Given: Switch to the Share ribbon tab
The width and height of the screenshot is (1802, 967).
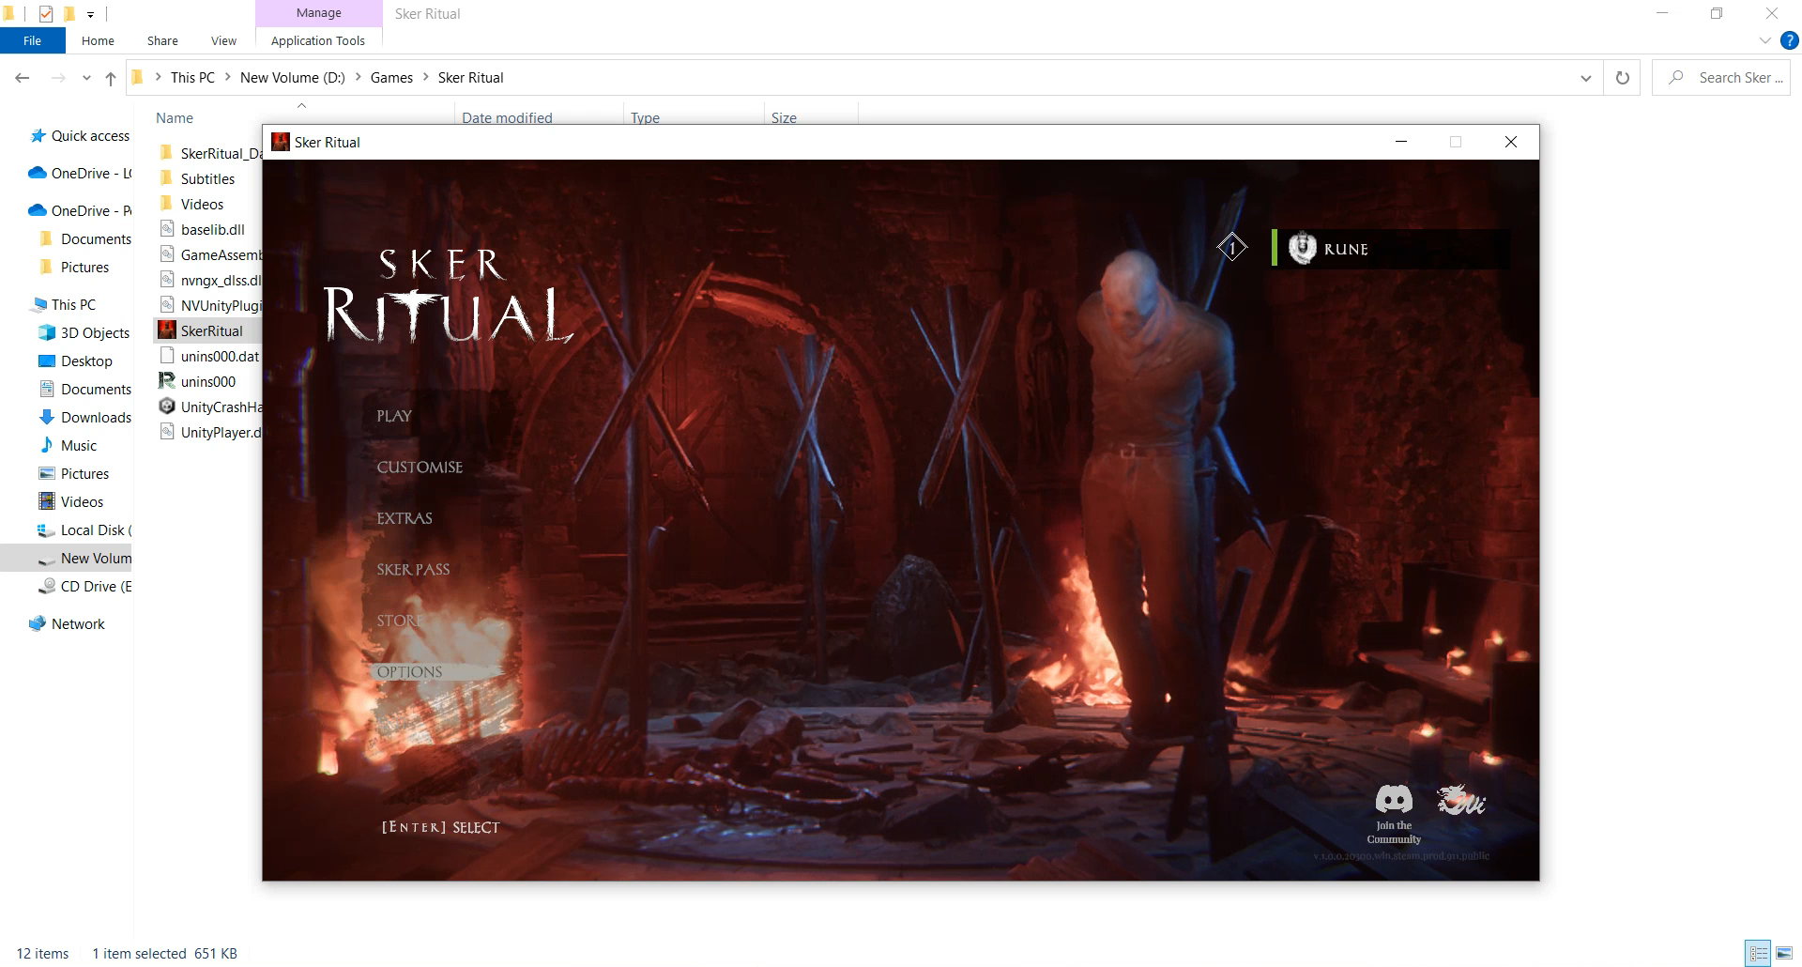Looking at the screenshot, I should point(162,40).
